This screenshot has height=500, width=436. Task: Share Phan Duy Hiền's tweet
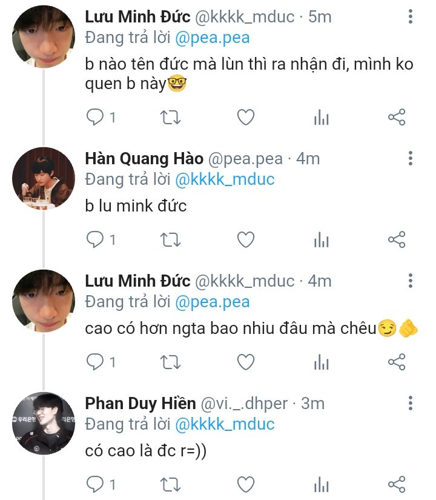pos(396,484)
